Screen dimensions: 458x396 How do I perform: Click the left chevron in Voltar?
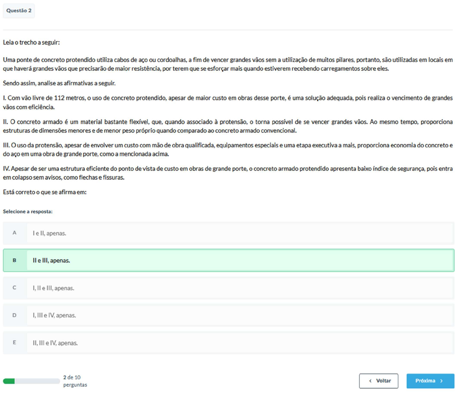click(x=370, y=381)
